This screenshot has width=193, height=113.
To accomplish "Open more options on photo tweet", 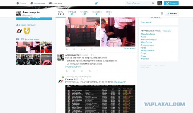I will (99, 49).
